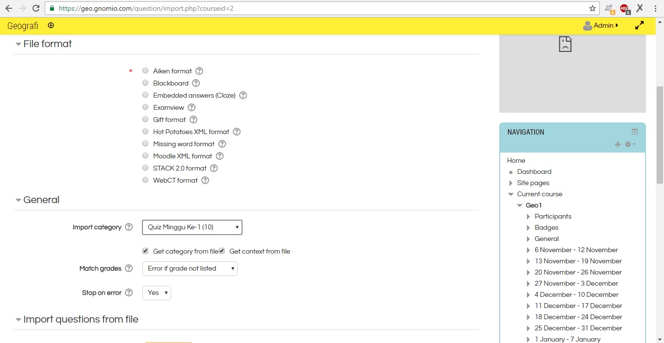Open the Match grades dropdown

(190, 268)
